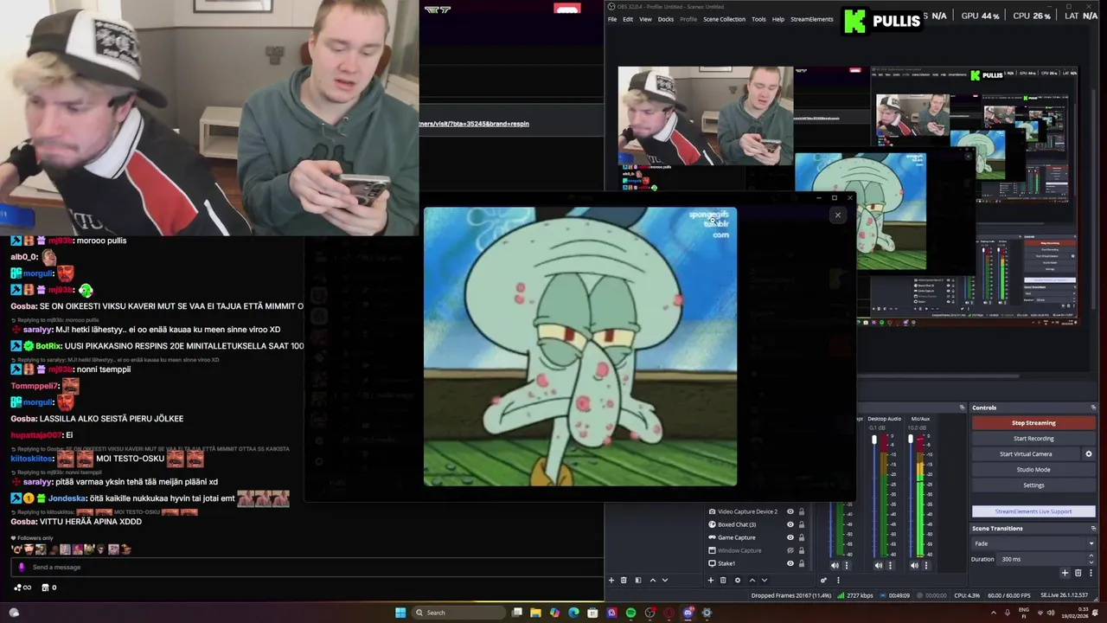Open Microsoft Edge from the taskbar

pyautogui.click(x=573, y=613)
